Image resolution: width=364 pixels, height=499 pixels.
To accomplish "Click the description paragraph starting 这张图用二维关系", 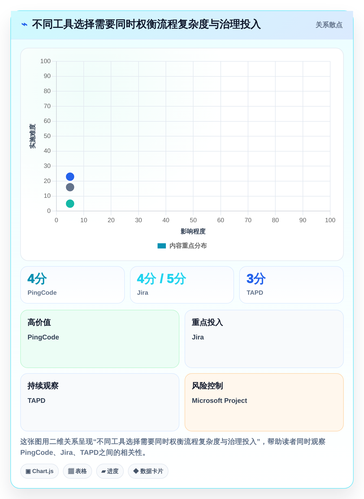I will pos(173,447).
